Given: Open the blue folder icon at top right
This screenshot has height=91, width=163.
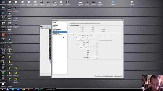Looking at the screenshot, I should [x=113, y=3].
